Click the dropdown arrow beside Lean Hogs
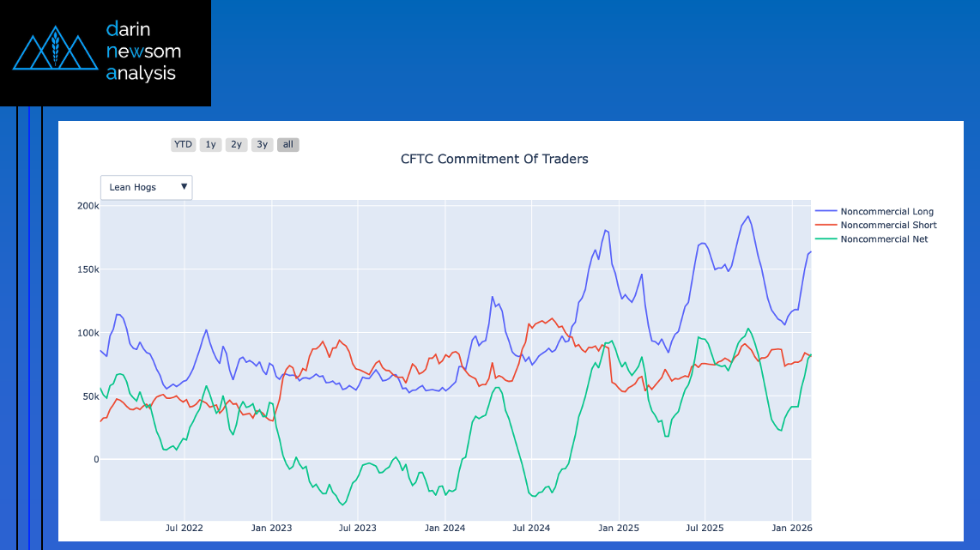Screen dimensions: 980x550 coord(184,187)
